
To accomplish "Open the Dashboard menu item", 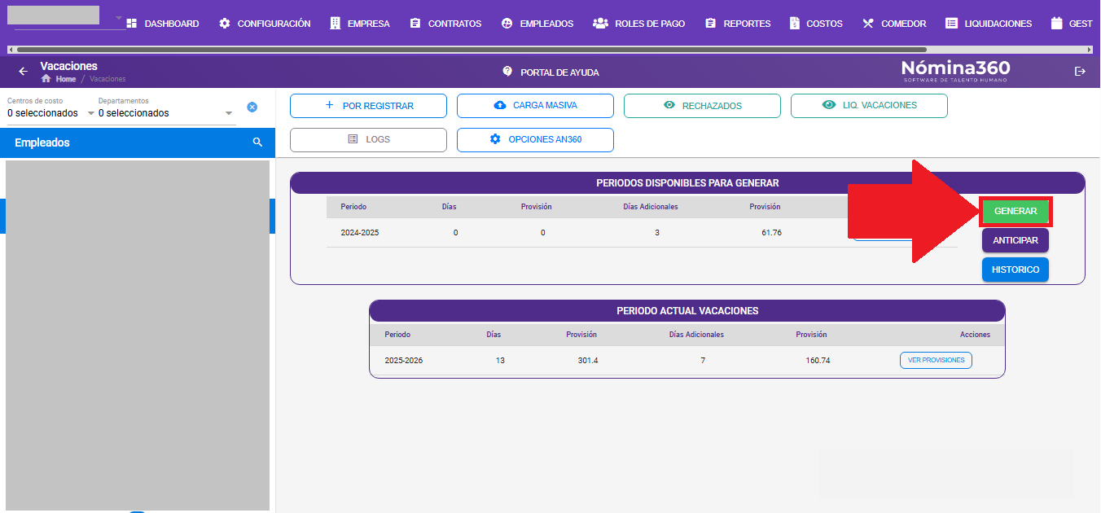I will point(163,24).
